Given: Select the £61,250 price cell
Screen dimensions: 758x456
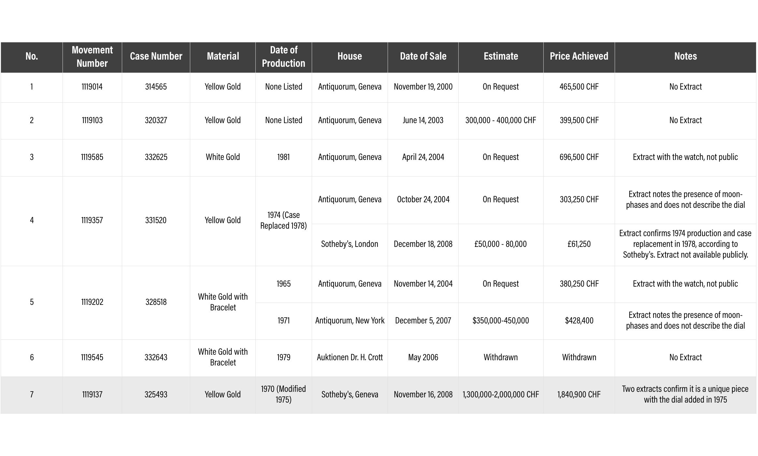Looking at the screenshot, I should coord(579,244).
